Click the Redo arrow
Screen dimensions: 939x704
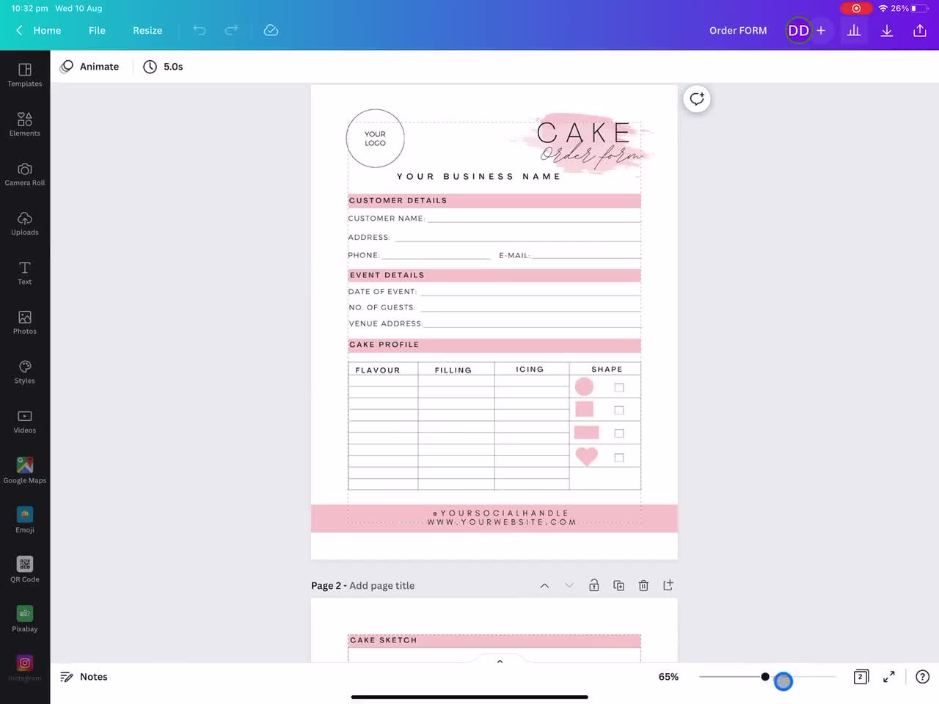231,30
